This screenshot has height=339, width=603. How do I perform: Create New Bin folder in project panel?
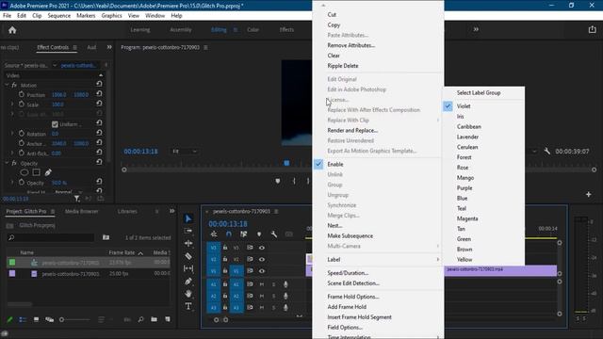tap(154, 319)
